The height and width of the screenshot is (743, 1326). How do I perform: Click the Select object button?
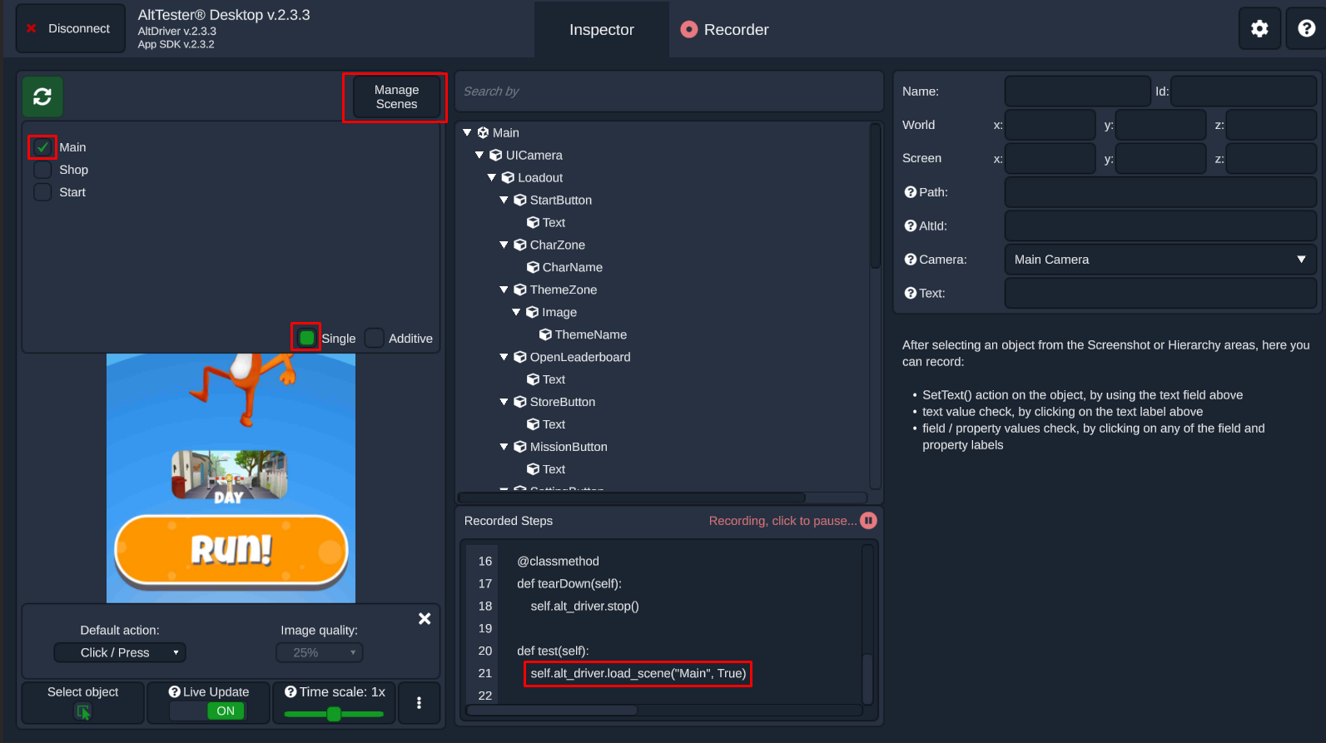click(x=83, y=703)
